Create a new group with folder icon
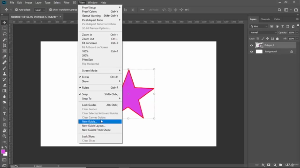300x168 pixels. pyautogui.click(x=281, y=165)
